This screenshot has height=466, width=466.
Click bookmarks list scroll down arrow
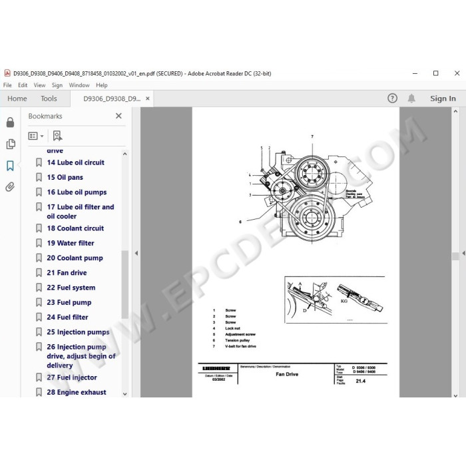(x=125, y=394)
